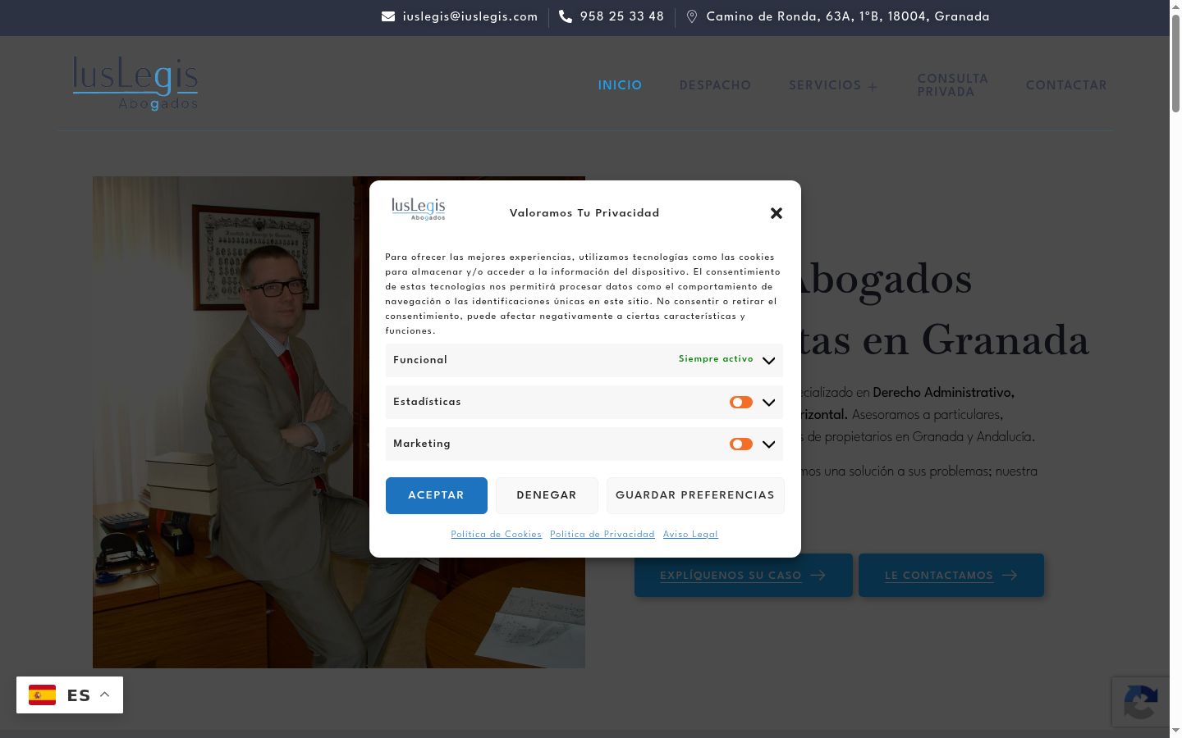Click the page vertical scrollbar thumb

(x=1175, y=63)
